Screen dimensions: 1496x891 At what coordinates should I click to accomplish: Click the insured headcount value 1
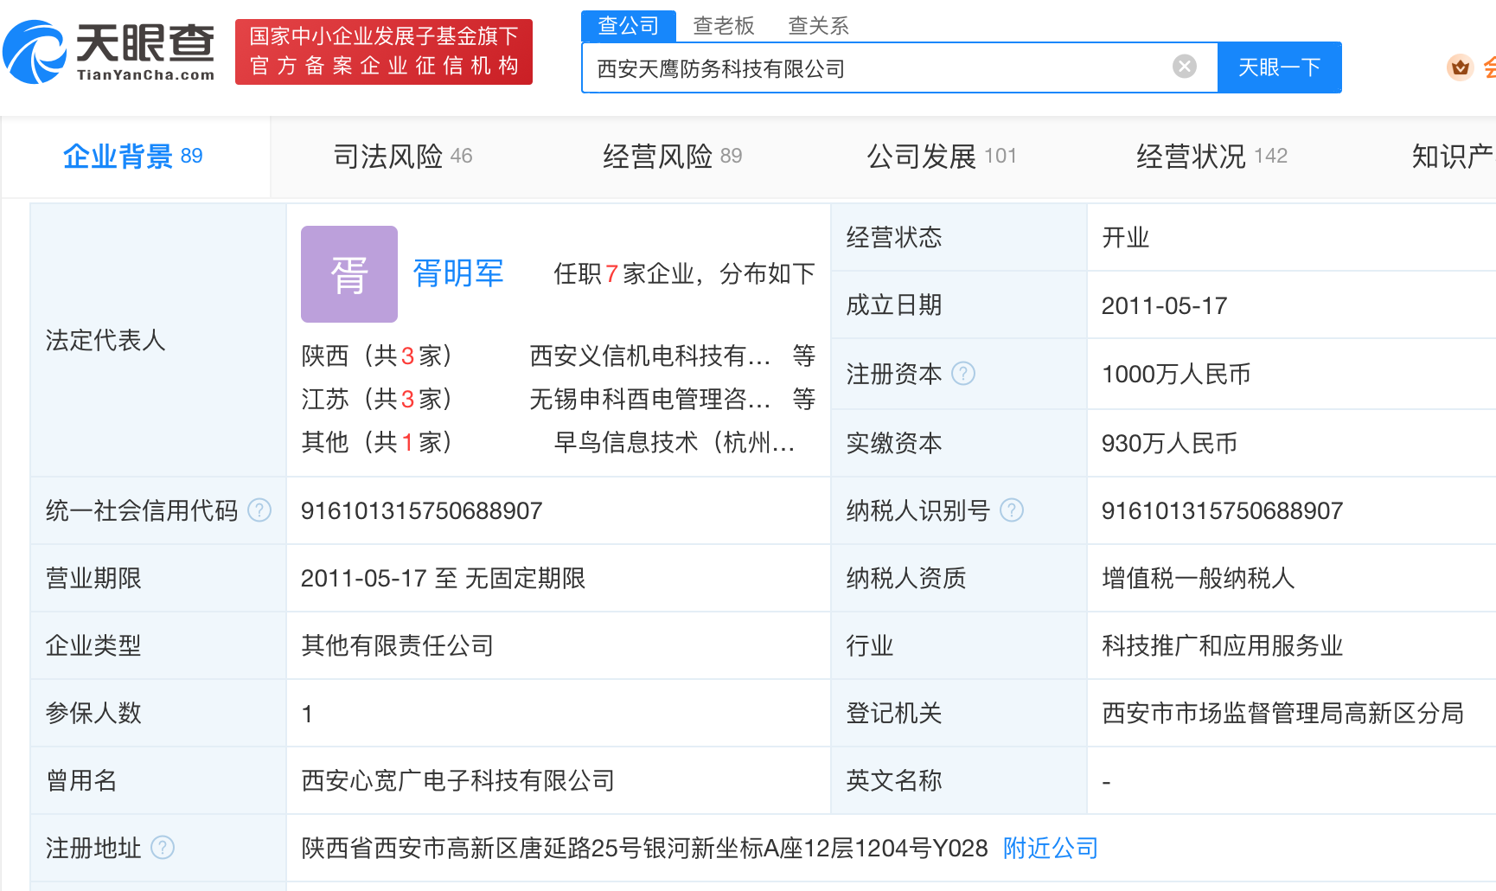click(x=307, y=715)
